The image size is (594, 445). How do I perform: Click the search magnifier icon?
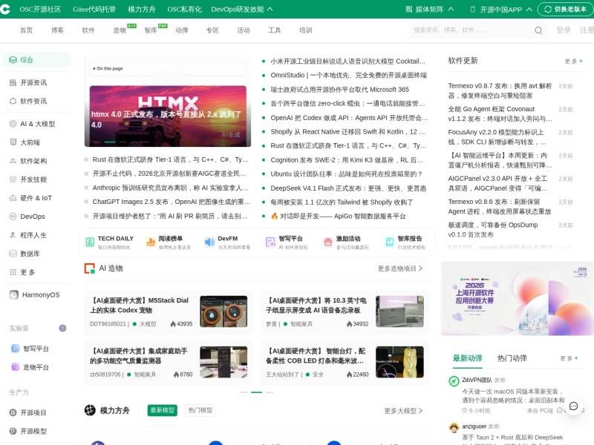[538, 30]
